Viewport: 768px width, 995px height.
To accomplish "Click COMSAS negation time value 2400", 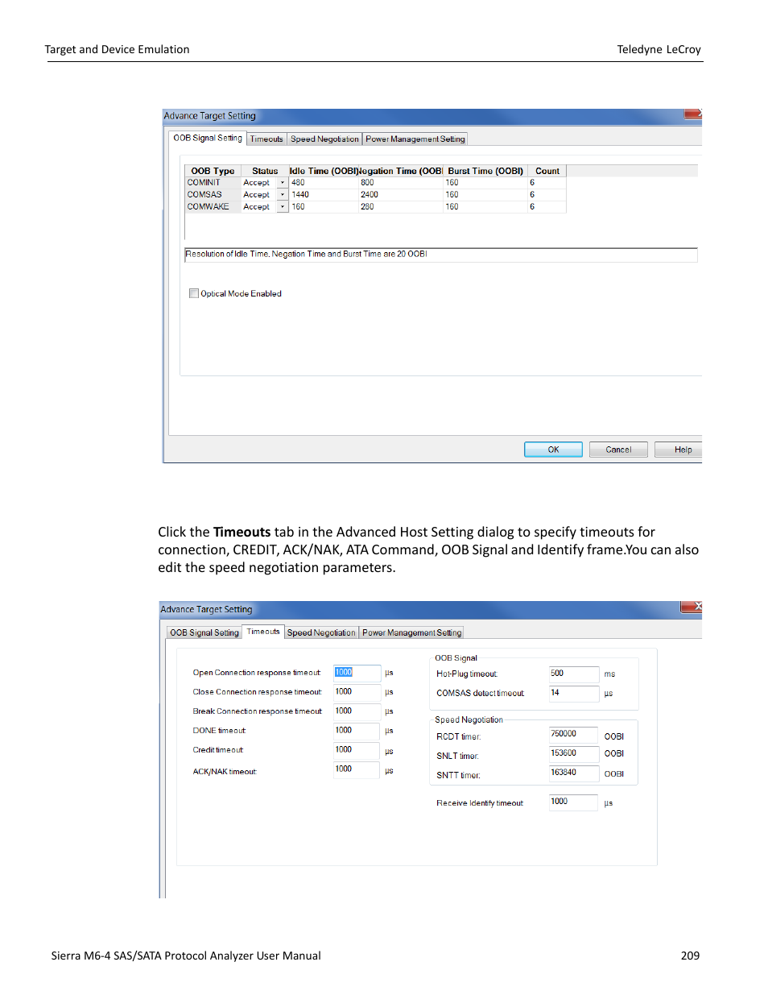I will (x=401, y=195).
